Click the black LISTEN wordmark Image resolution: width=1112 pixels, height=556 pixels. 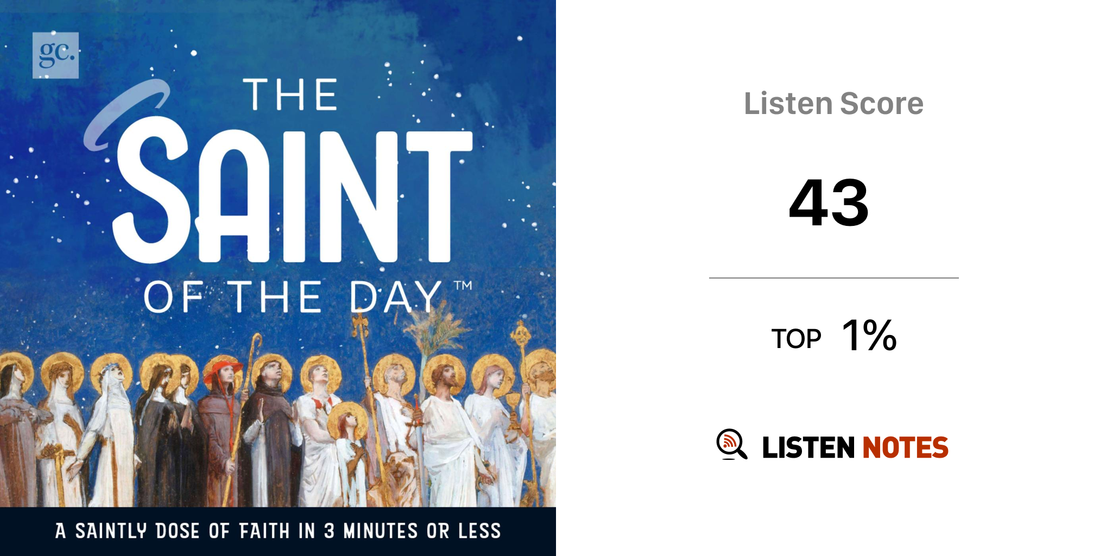(808, 447)
